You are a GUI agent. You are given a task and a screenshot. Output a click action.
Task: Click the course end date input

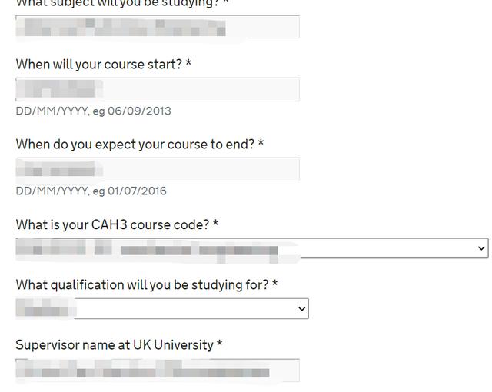click(x=157, y=169)
